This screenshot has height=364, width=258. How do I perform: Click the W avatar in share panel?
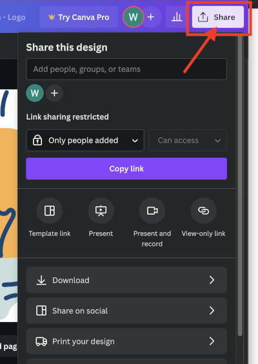pyautogui.click(x=35, y=93)
